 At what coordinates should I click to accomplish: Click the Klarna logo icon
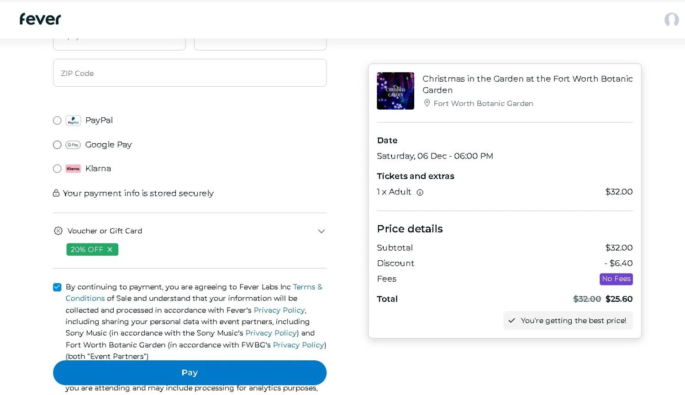[73, 169]
